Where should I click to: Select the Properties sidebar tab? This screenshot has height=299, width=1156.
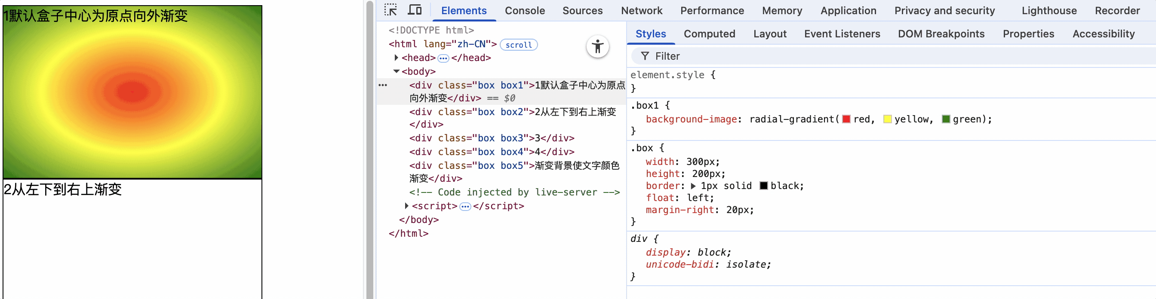coord(1028,34)
